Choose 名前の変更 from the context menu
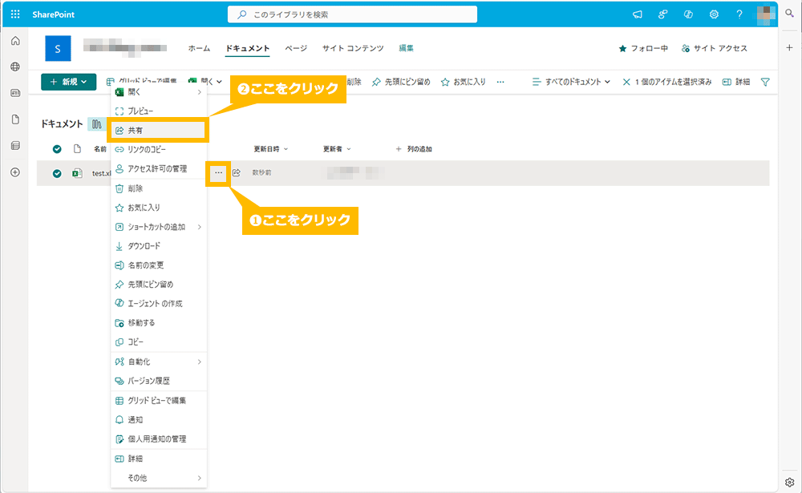The image size is (802, 493). pos(159,265)
